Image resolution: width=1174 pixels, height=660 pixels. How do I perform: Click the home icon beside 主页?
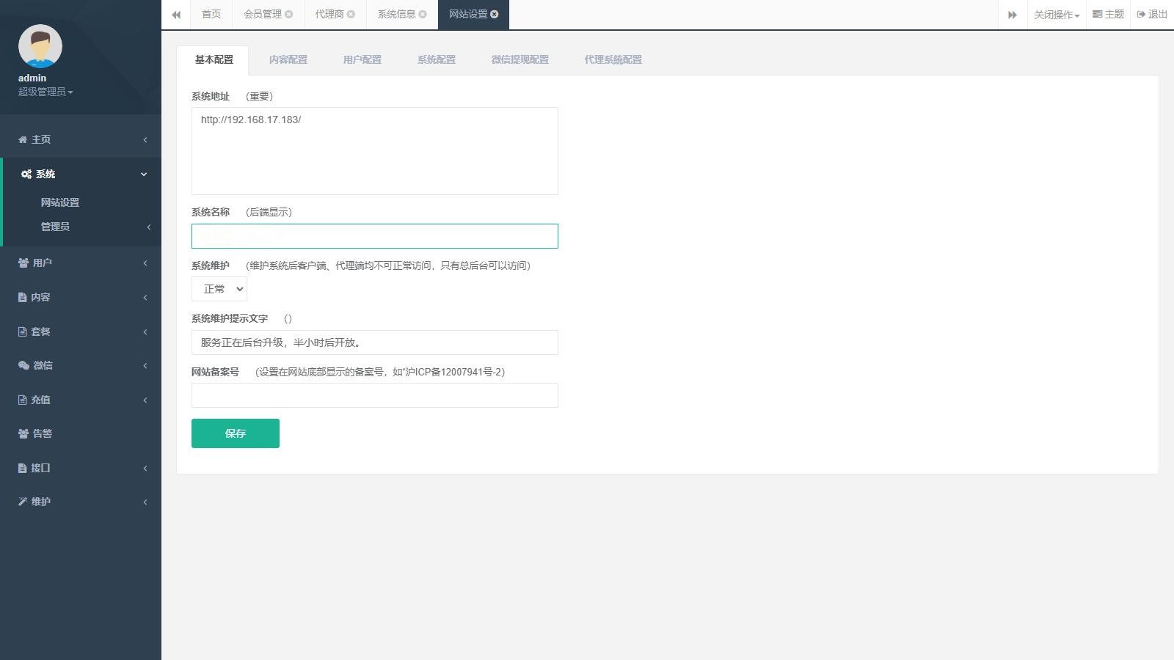(23, 139)
